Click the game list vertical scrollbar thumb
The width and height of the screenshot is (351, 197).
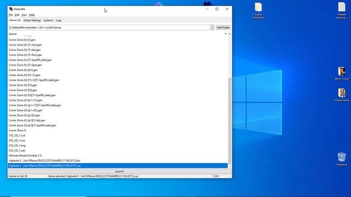coord(230,120)
